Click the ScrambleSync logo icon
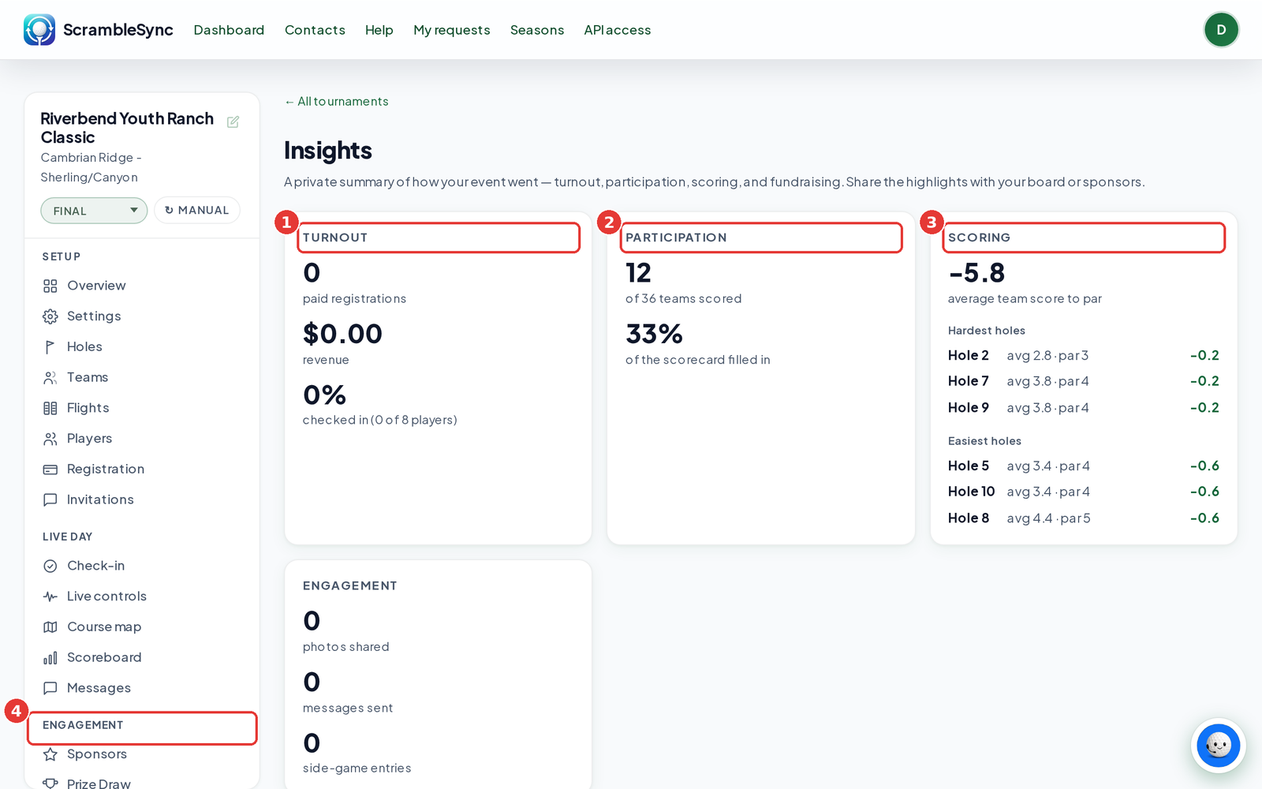The width and height of the screenshot is (1262, 789). point(39,30)
